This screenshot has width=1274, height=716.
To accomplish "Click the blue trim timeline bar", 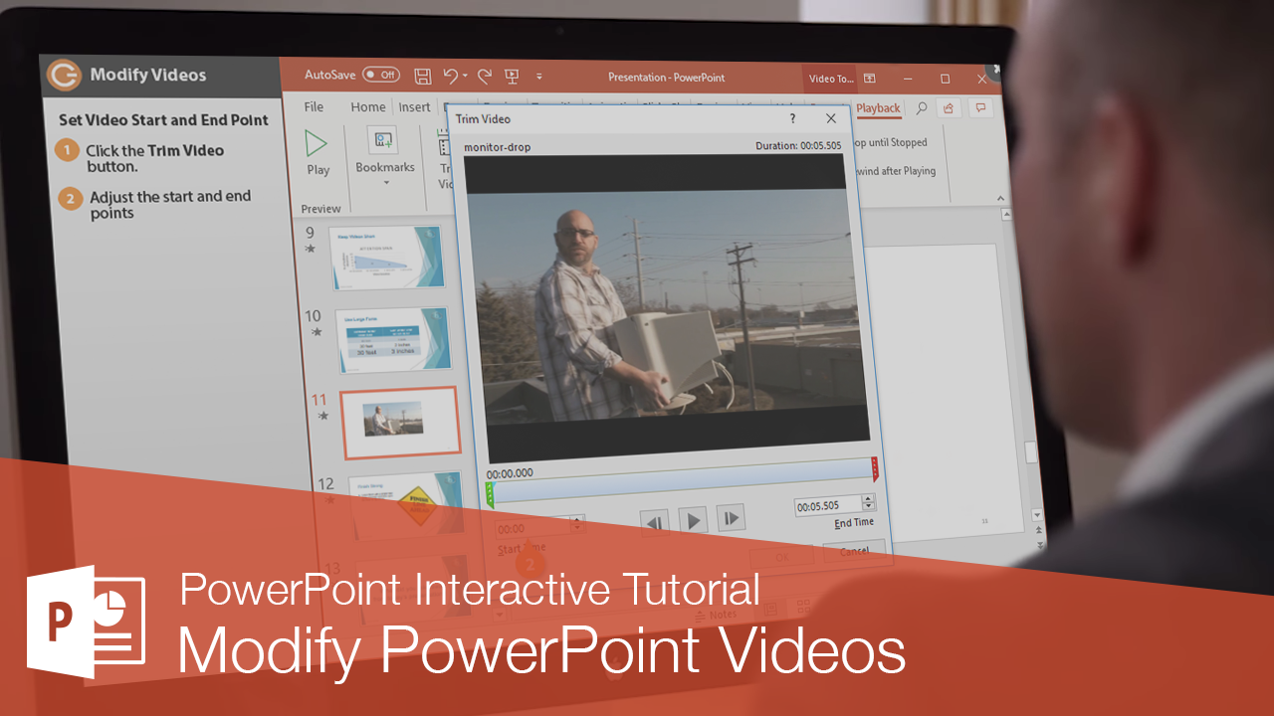I will click(x=682, y=481).
